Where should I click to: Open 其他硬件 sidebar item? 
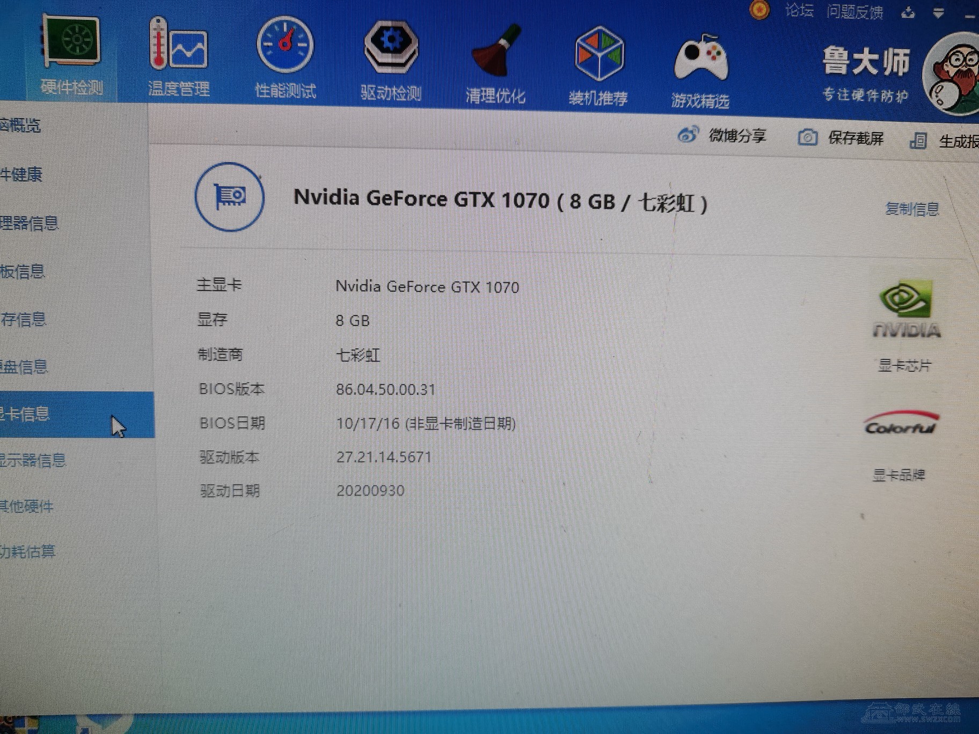pos(27,506)
